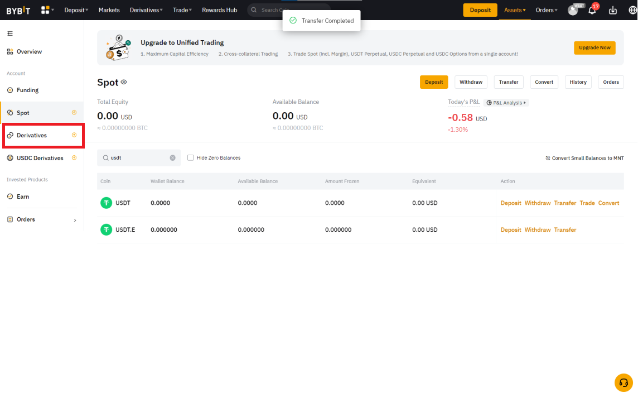
Task: Open the Spot Orders button
Action: tap(611, 82)
